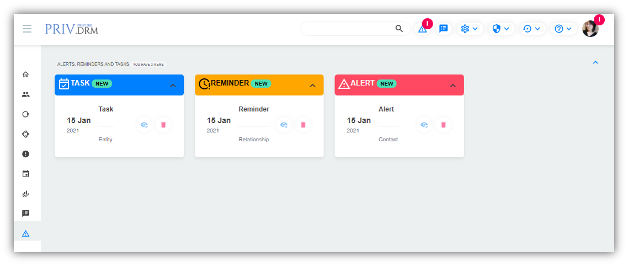This screenshot has height=266, width=628.
Task: Click the eye icon on the Task card
Action: [144, 125]
